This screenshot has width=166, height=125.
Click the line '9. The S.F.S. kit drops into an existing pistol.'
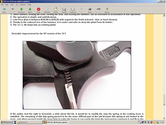click(x=33, y=25)
